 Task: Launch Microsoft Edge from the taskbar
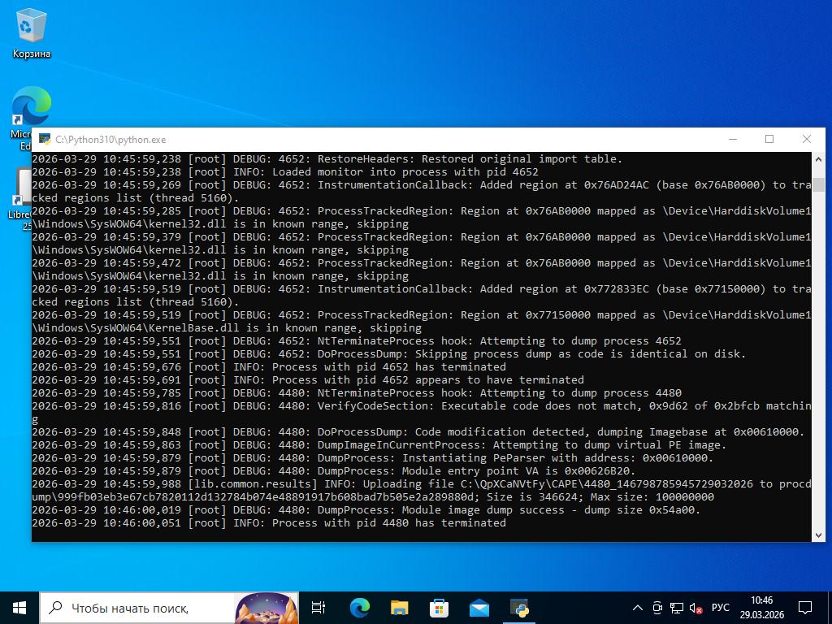[x=359, y=607]
